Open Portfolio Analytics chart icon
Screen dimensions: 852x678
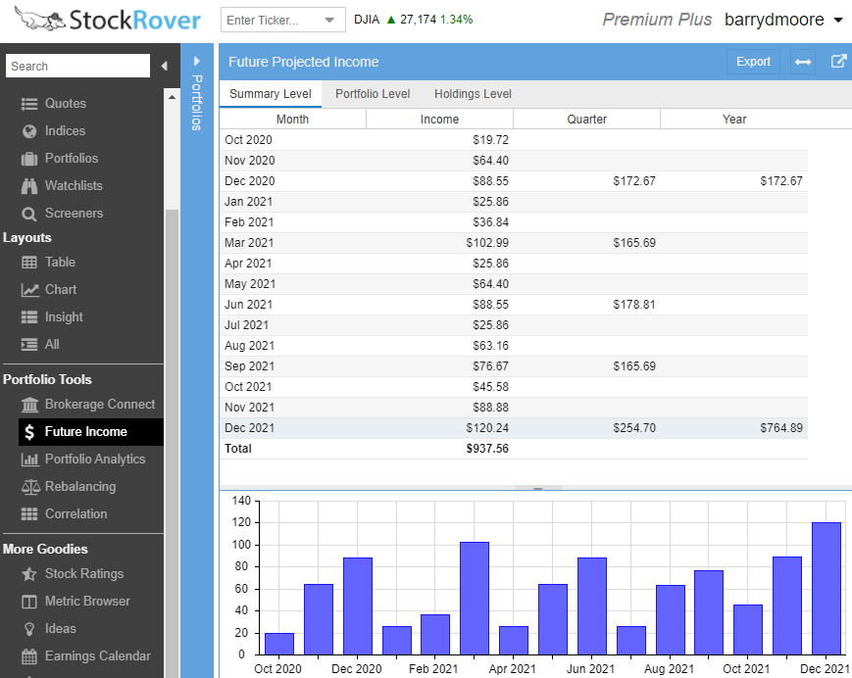point(26,459)
